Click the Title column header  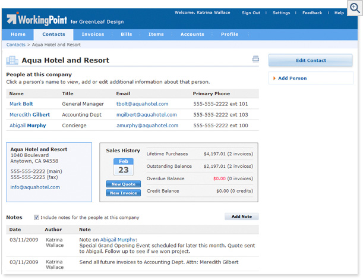pyautogui.click(x=68, y=93)
